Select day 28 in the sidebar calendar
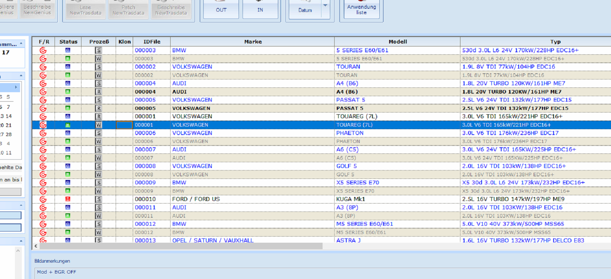Image resolution: width=611 pixels, height=279 pixels. coord(8,134)
